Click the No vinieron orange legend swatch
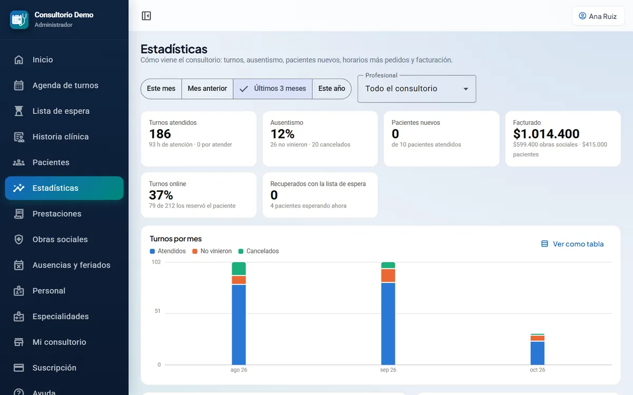 (x=195, y=251)
